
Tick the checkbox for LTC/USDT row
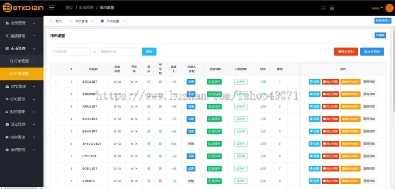click(57, 156)
